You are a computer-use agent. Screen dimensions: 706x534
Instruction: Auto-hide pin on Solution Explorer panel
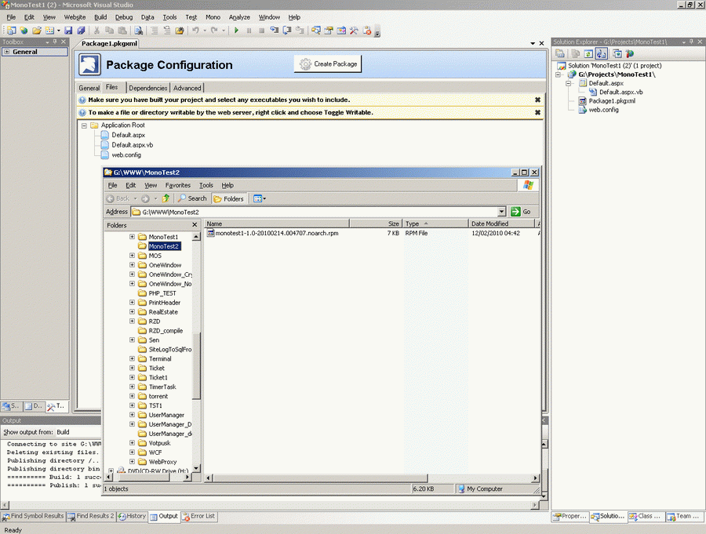[x=691, y=42]
